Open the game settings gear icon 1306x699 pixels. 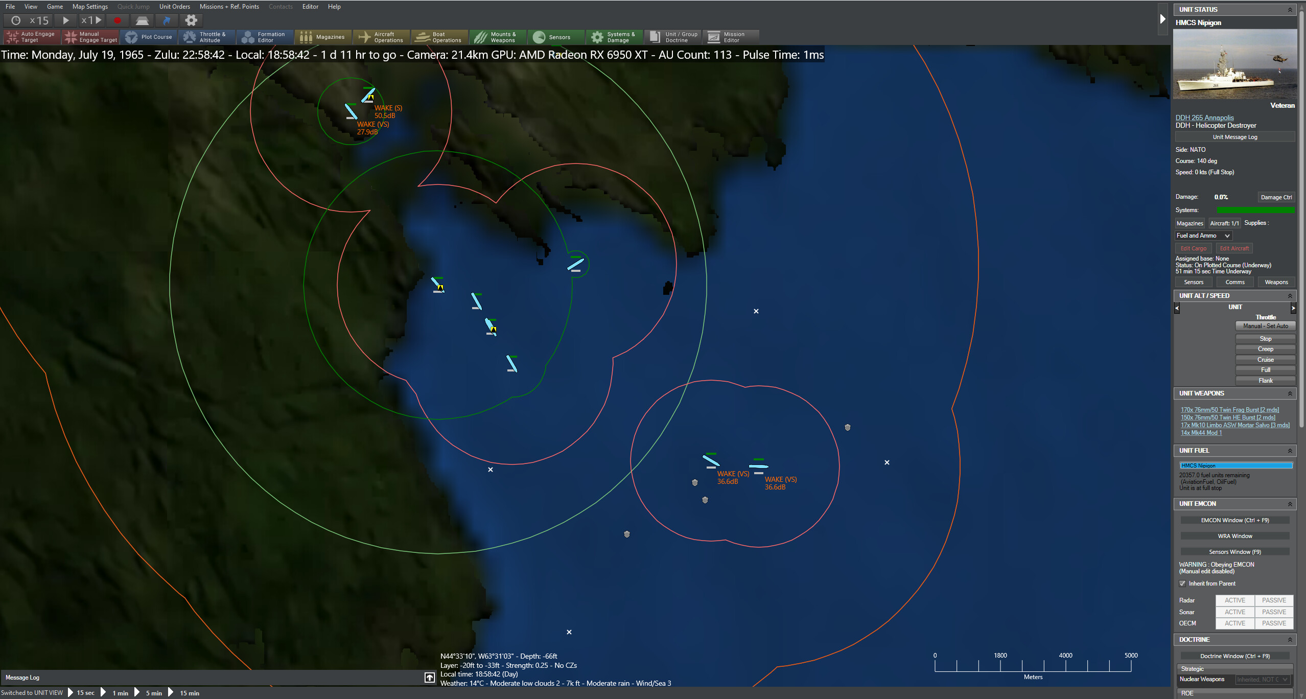(191, 20)
